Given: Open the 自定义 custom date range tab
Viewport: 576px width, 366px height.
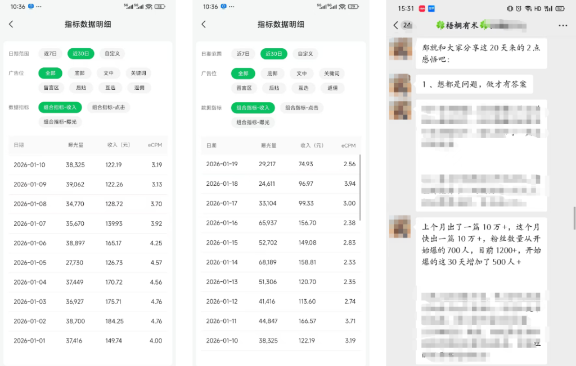Looking at the screenshot, I should click(x=111, y=53).
